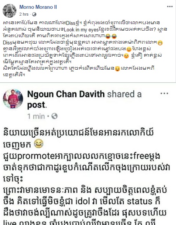Click the word 'prormote' in shared post
176x225 pixels.
pos(36,157)
